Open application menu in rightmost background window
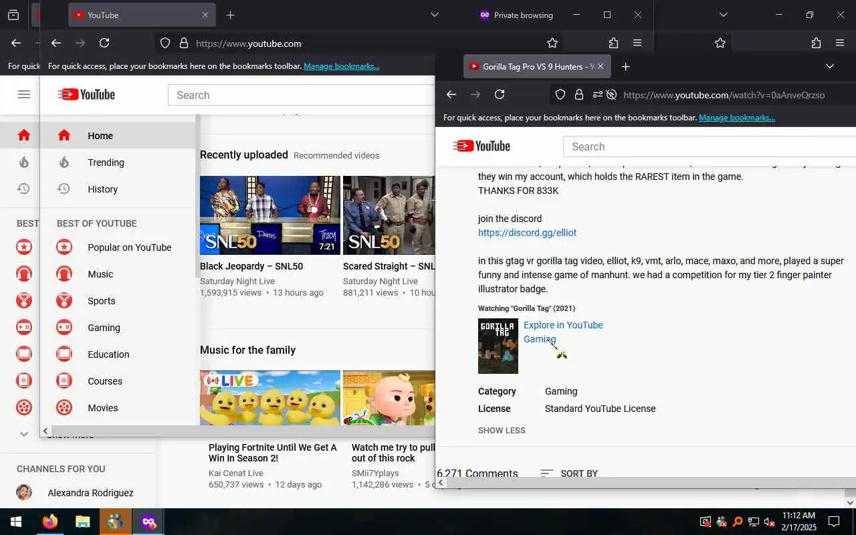Screen dimensions: 856x535 tap(840, 43)
